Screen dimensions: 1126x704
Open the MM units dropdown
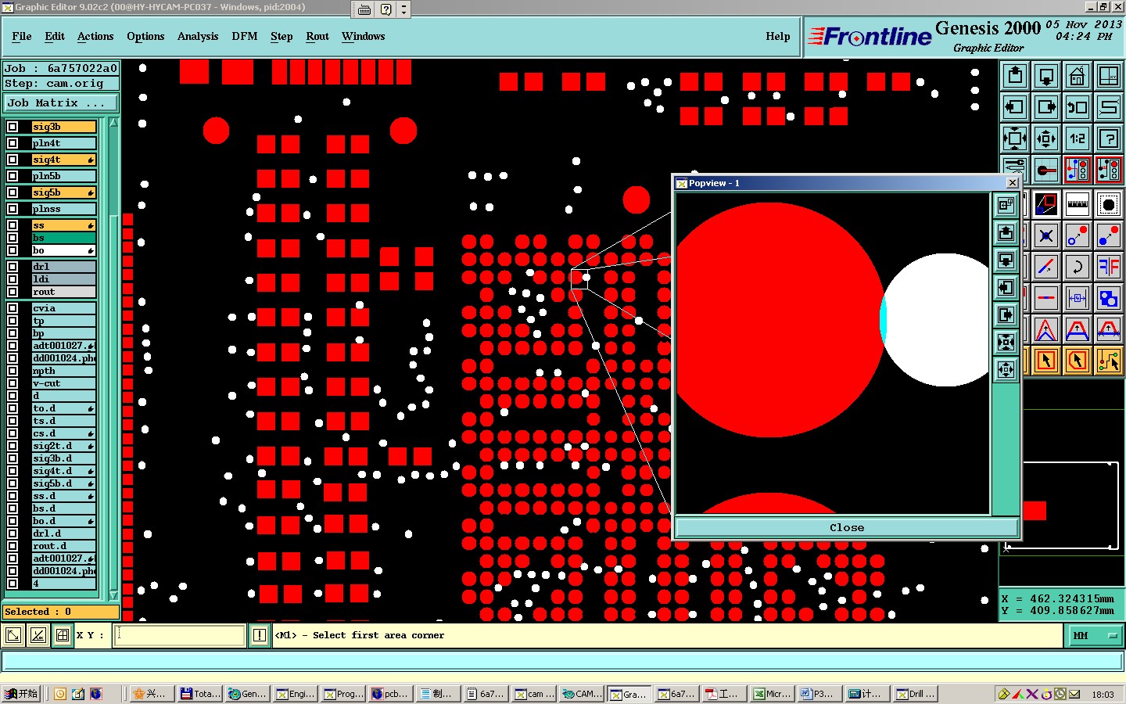[x=1094, y=636]
